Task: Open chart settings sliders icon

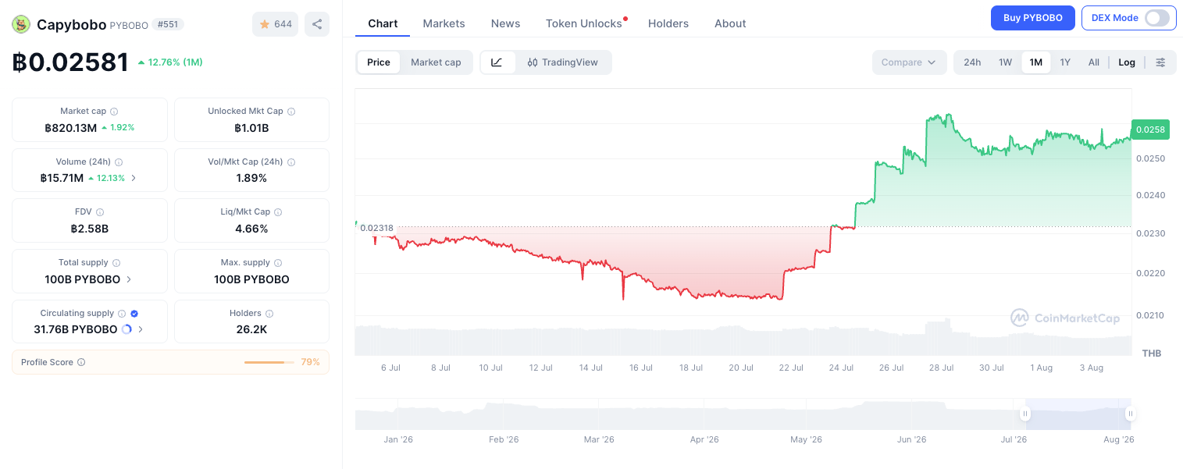Action: [x=1160, y=62]
